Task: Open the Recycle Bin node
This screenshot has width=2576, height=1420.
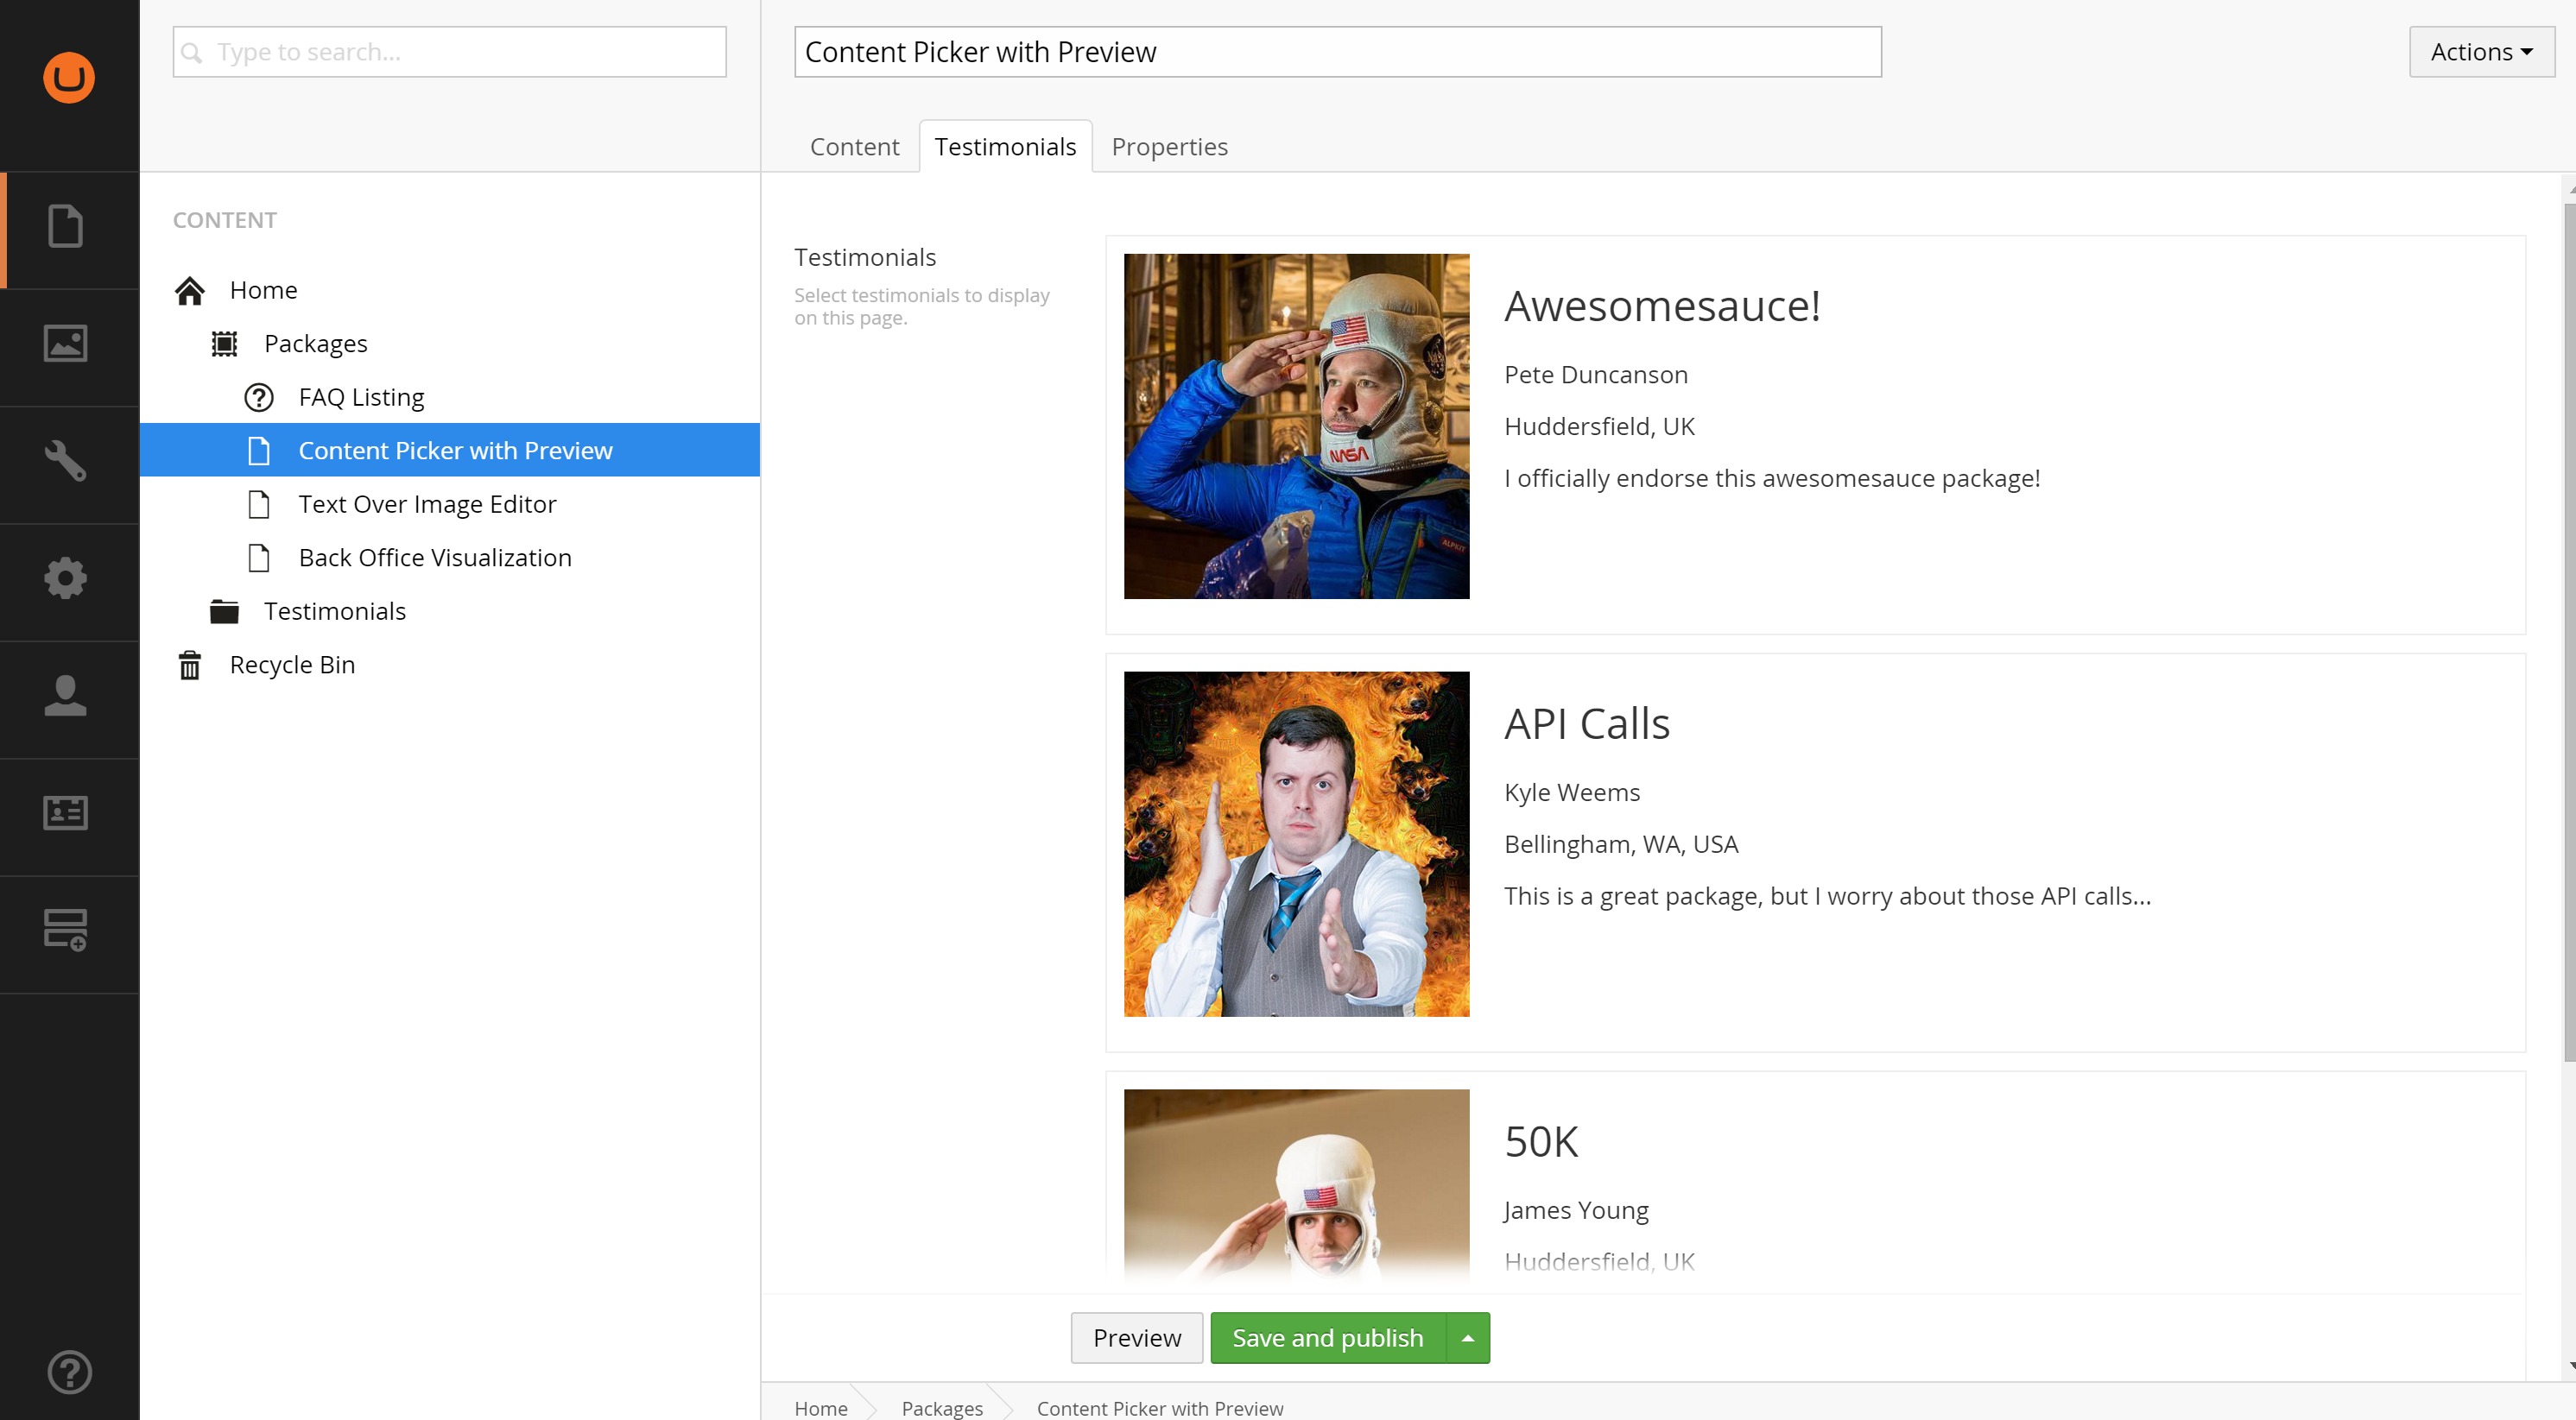Action: pyautogui.click(x=292, y=665)
